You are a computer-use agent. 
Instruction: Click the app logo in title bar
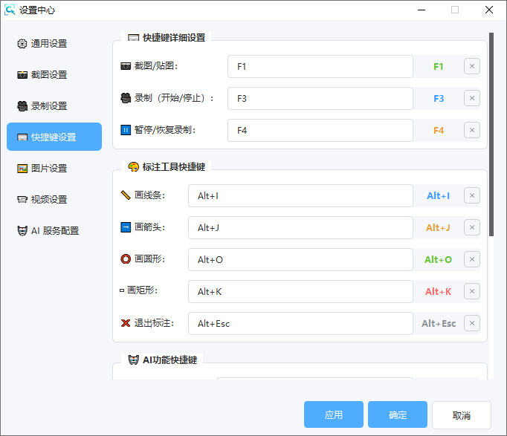pyautogui.click(x=10, y=10)
